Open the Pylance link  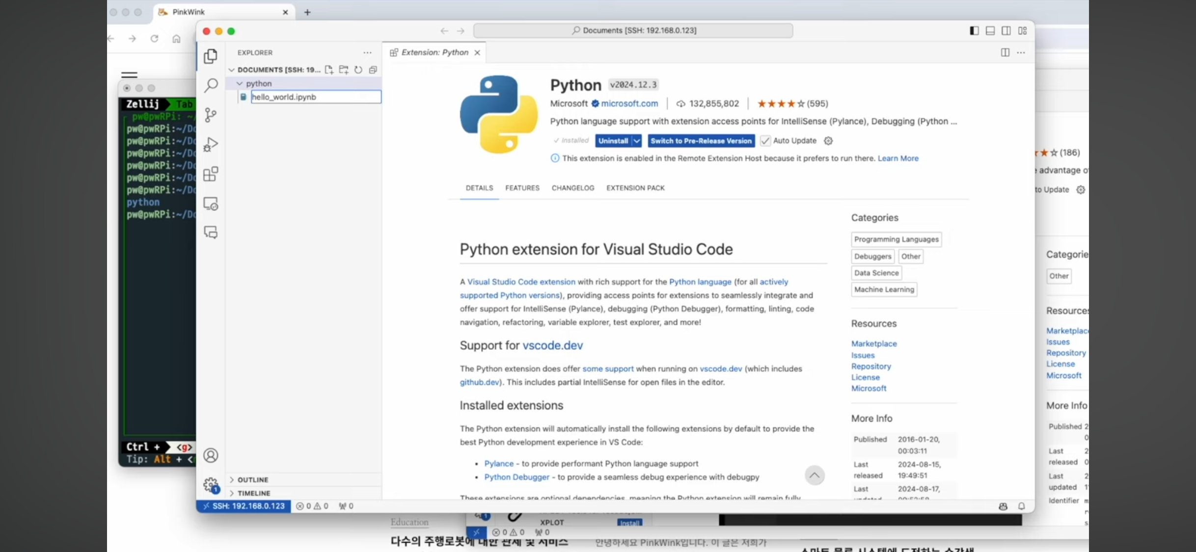point(498,464)
